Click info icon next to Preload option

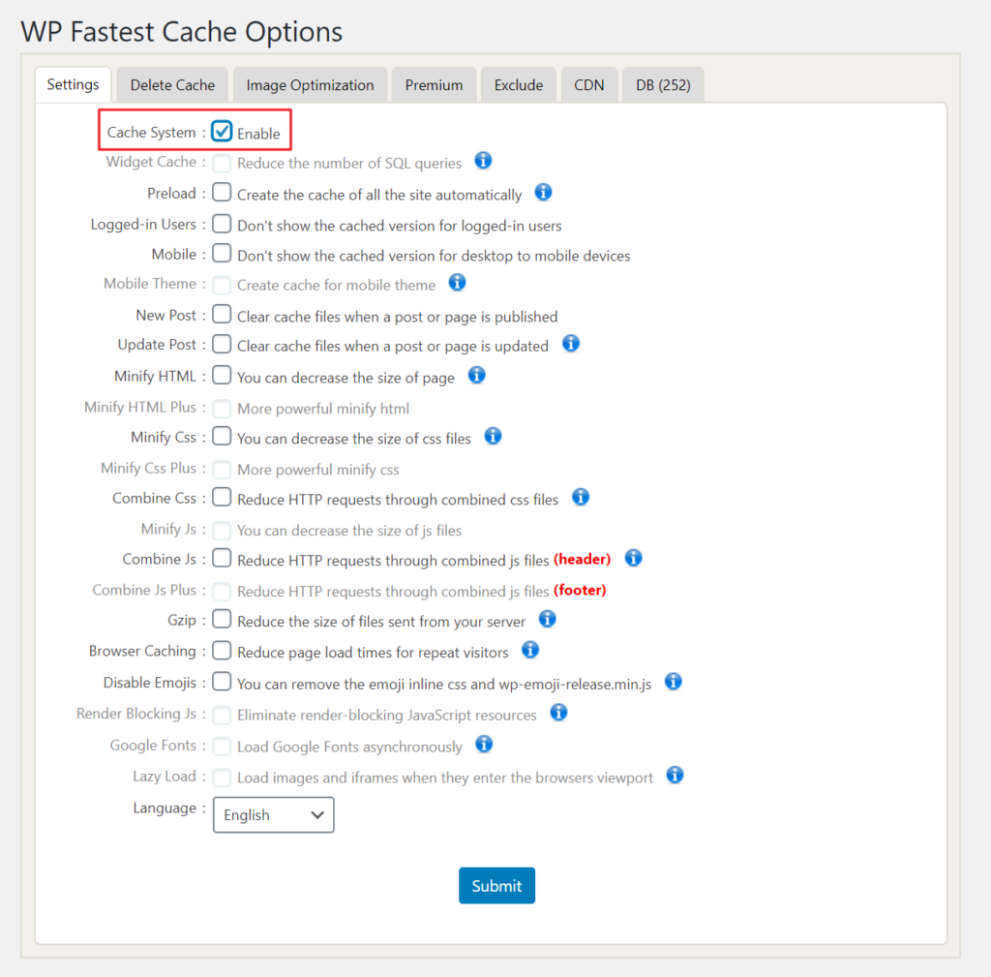(544, 192)
